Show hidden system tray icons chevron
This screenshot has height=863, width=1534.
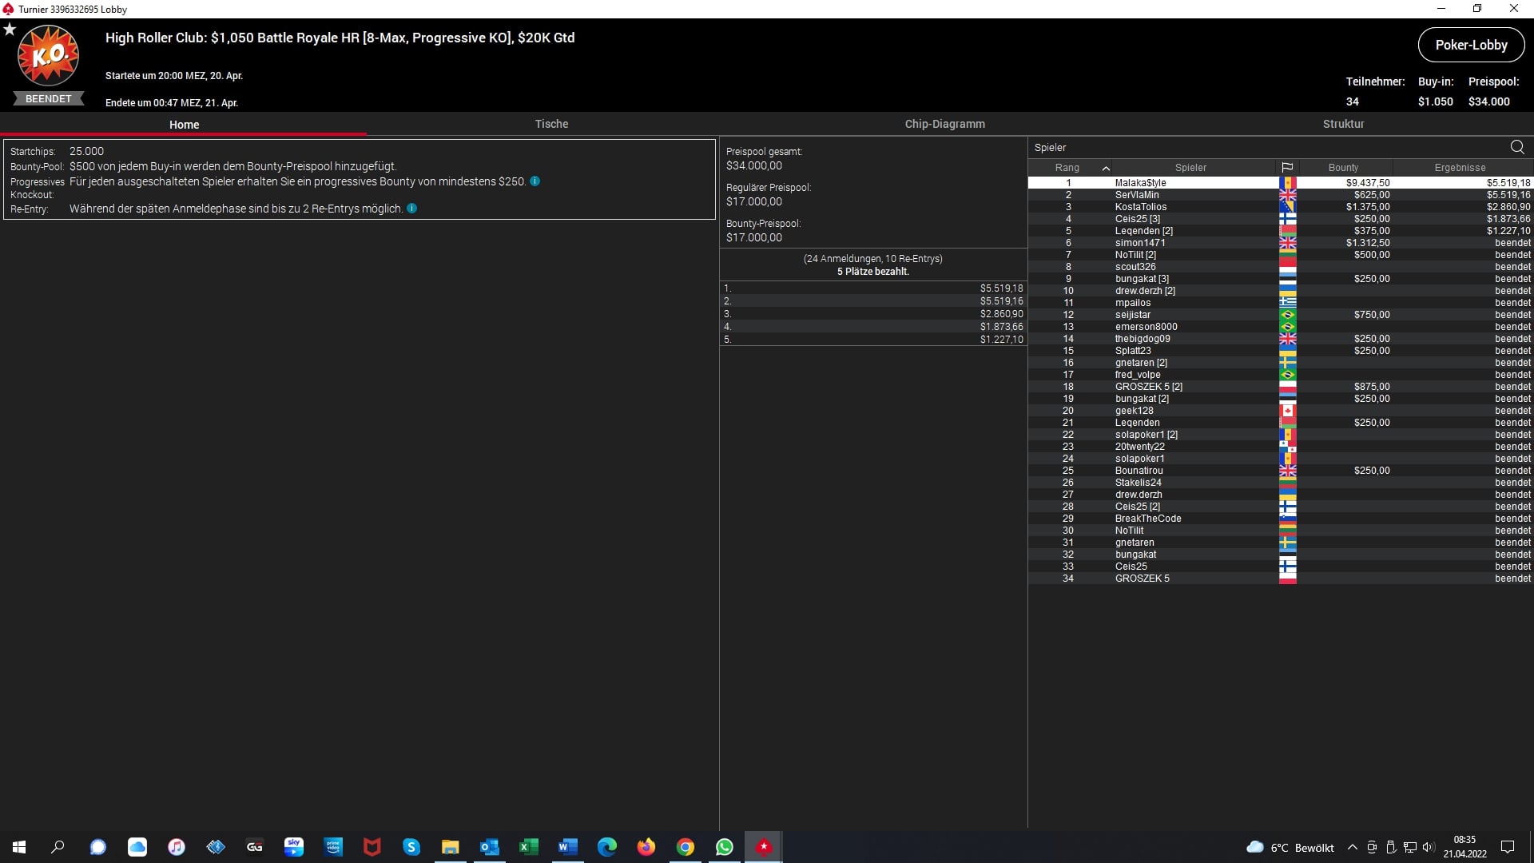pos(1352,847)
